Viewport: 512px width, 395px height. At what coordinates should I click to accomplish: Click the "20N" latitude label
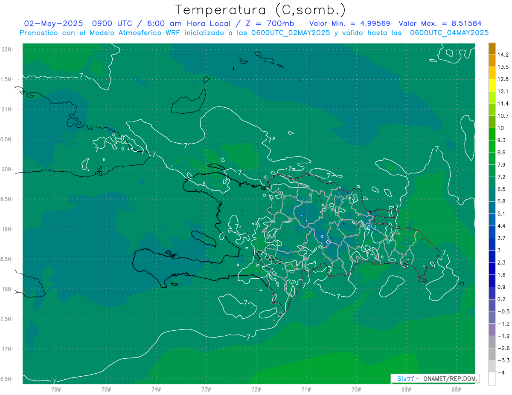(x=6, y=169)
